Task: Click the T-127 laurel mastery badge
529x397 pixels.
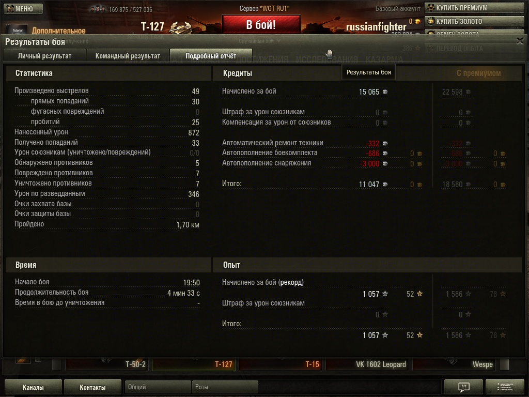Action: point(180,27)
